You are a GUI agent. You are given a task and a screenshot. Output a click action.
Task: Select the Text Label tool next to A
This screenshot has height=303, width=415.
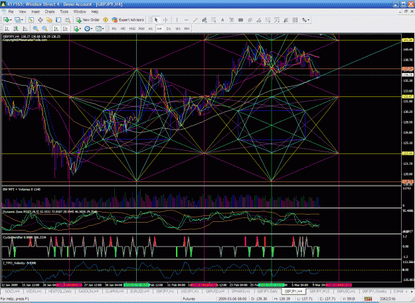232,20
